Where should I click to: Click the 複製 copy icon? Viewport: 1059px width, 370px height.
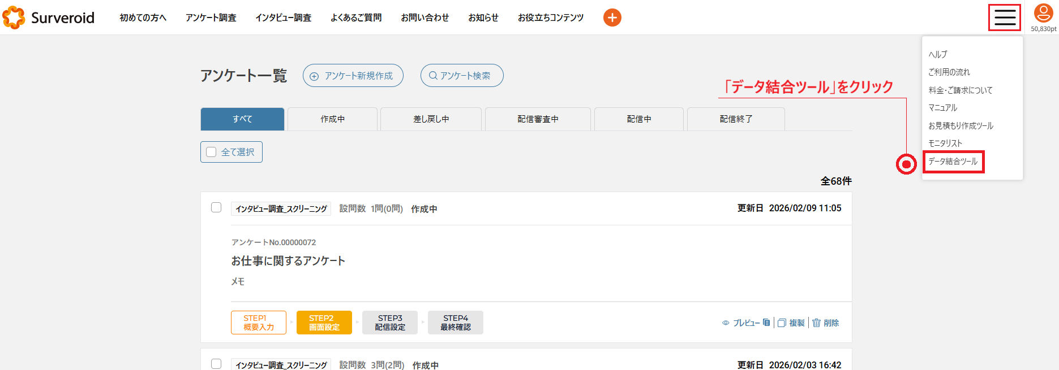[x=782, y=323]
